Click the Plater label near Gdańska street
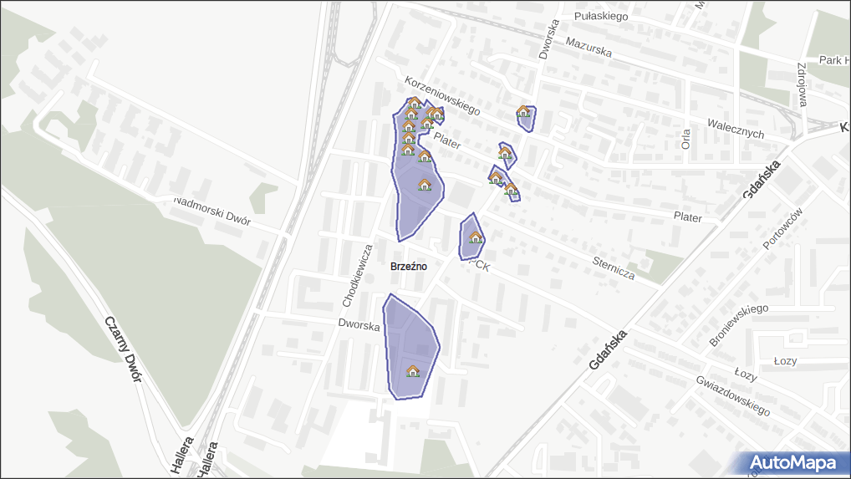The height and width of the screenshot is (479, 851). 688,217
